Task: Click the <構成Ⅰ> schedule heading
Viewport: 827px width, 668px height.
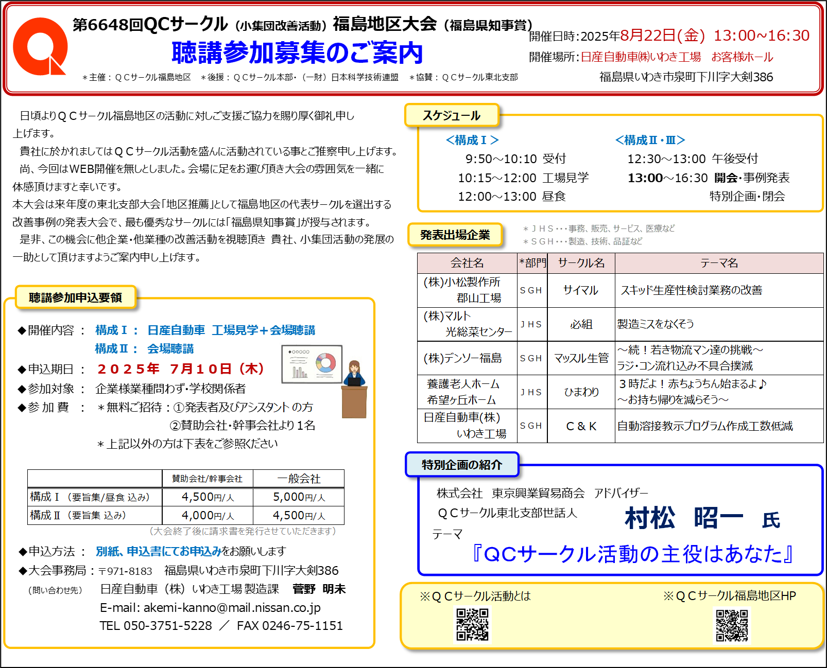Action: pos(472,140)
